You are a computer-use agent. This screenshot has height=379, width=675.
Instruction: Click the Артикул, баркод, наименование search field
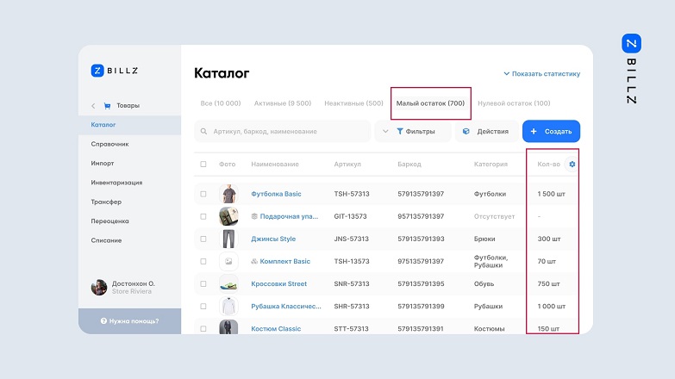click(x=284, y=132)
